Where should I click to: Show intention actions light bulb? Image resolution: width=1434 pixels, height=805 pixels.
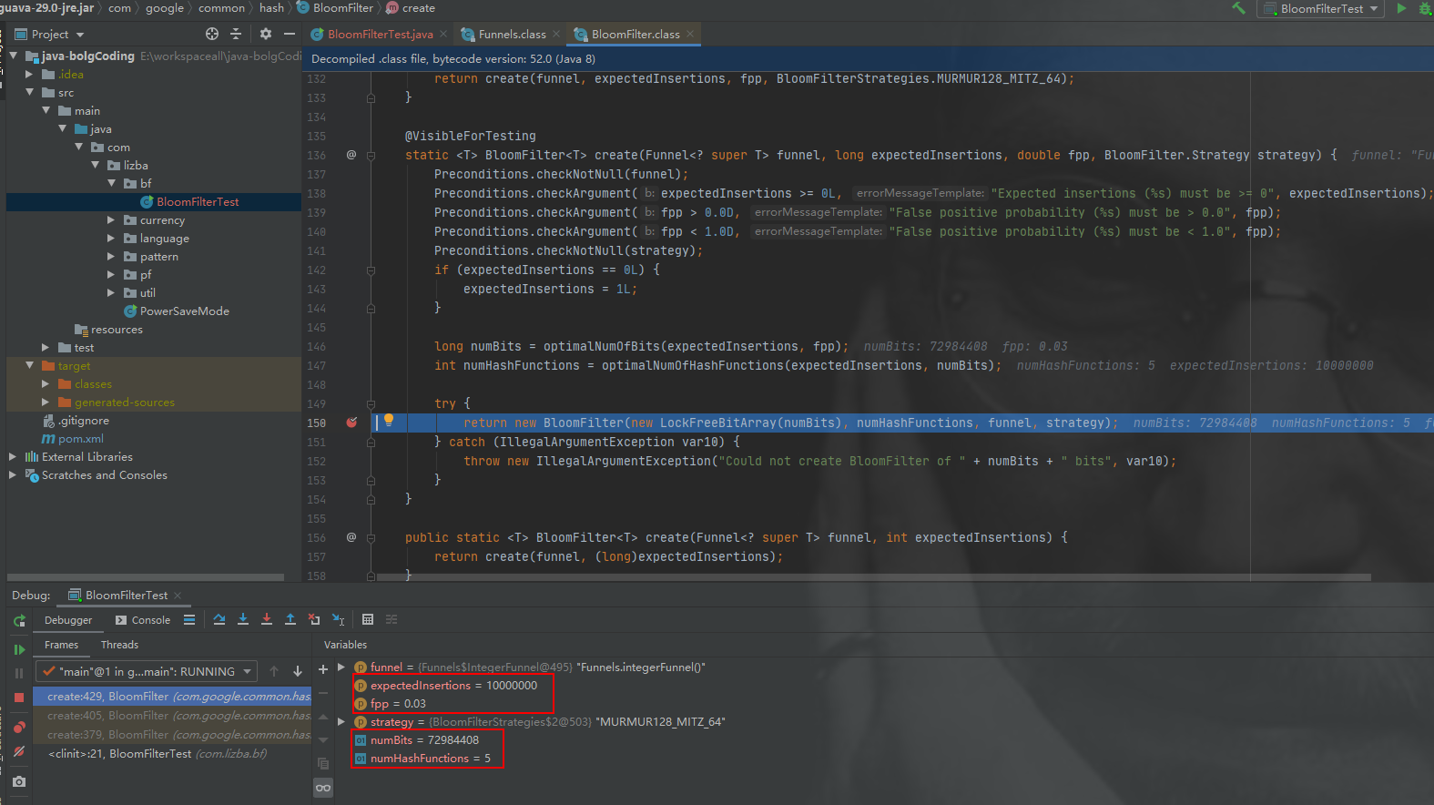[389, 420]
